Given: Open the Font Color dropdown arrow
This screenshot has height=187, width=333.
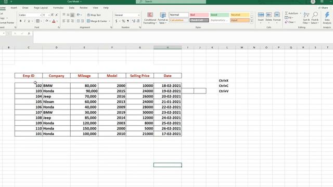Looking at the screenshot, I should coord(57,21).
